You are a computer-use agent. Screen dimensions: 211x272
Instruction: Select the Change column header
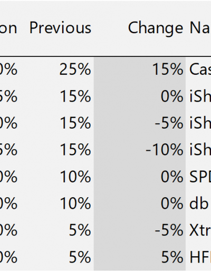pos(156,28)
